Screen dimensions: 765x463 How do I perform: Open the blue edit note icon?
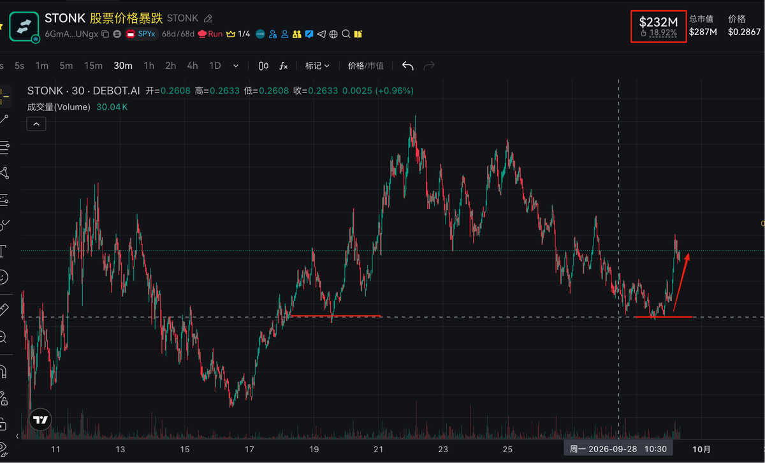[x=309, y=34]
